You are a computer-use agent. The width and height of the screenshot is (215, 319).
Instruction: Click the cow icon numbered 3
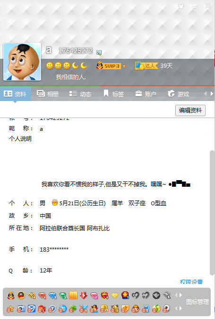(114, 309)
